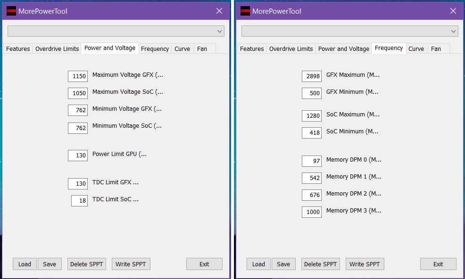Click TDC Limit SoC field showing 18
465x279 pixels.
tap(80, 201)
